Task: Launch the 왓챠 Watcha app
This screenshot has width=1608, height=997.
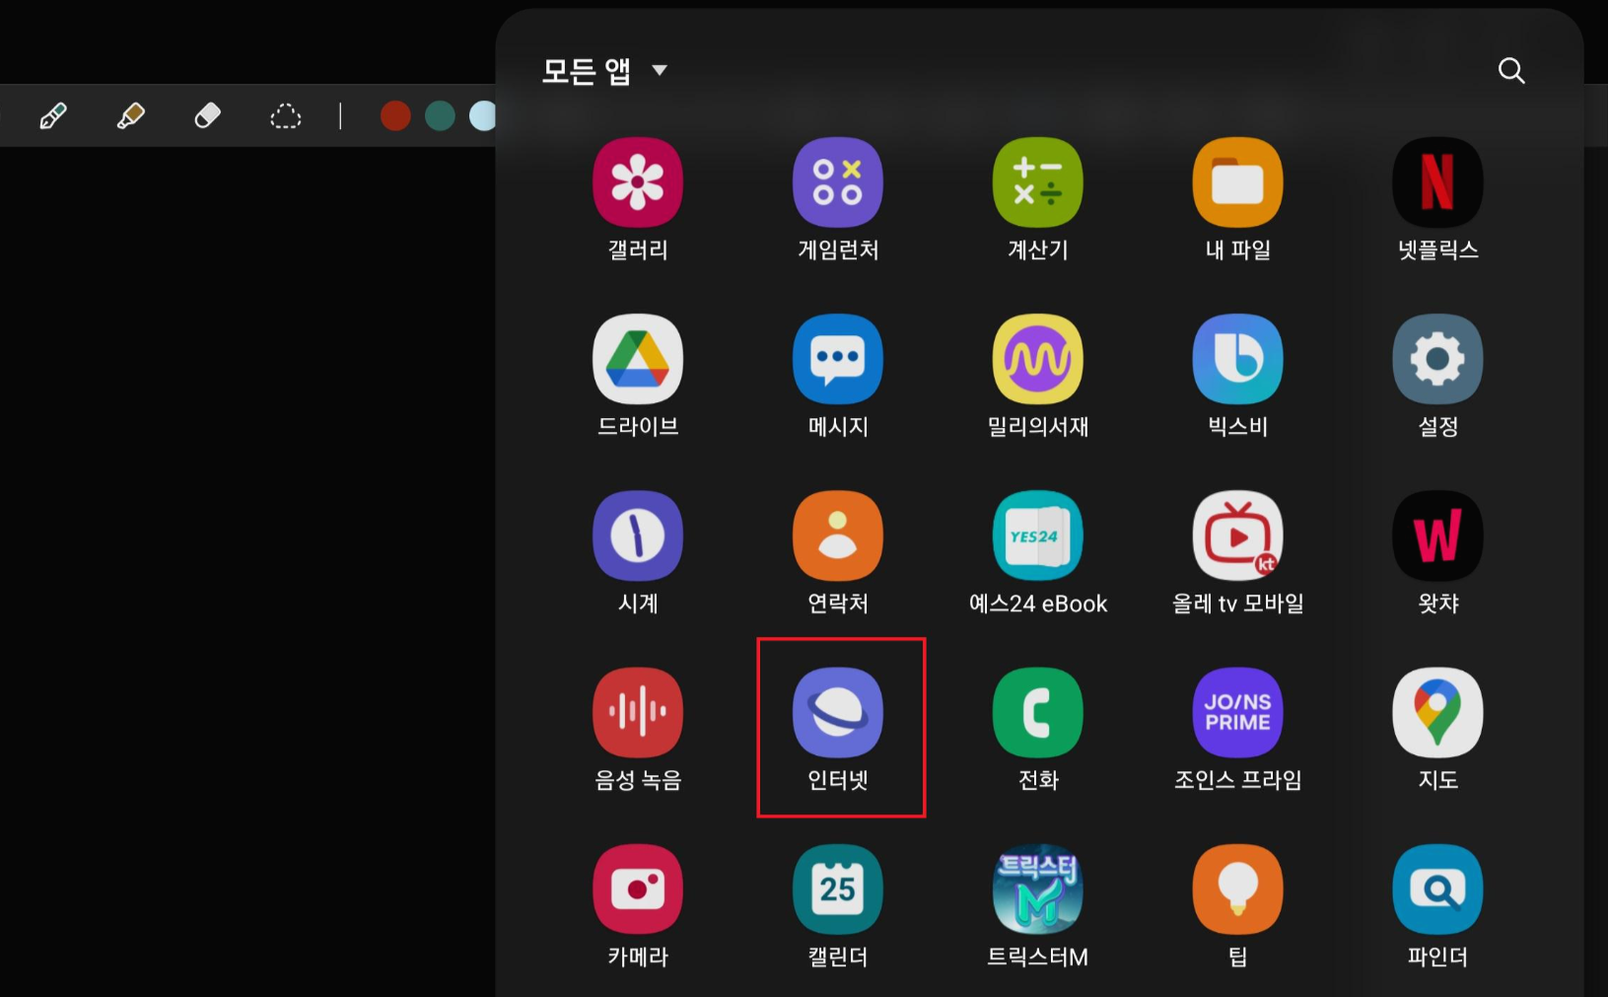Action: coord(1437,535)
